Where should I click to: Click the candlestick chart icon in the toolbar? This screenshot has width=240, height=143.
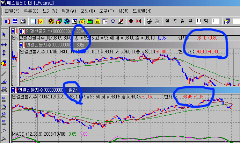click(8, 21)
